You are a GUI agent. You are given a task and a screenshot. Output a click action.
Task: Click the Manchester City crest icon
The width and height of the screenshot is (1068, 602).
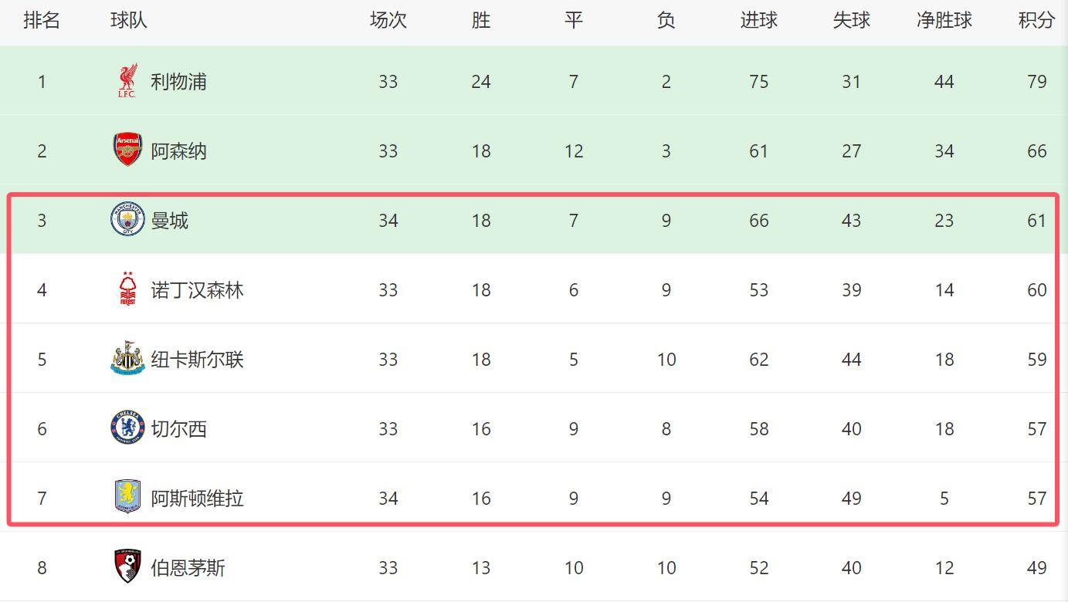[x=127, y=220]
